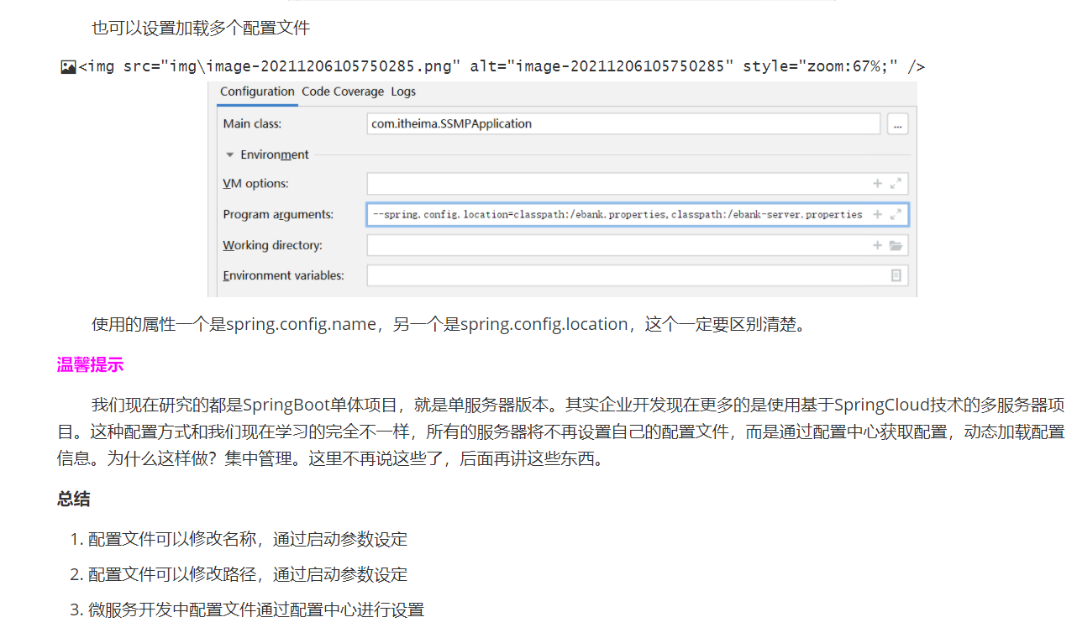Click the "Program arguments:" label
1077x633 pixels.
[278, 215]
